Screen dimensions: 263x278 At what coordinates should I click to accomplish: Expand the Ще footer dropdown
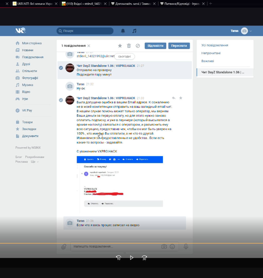click(34, 162)
